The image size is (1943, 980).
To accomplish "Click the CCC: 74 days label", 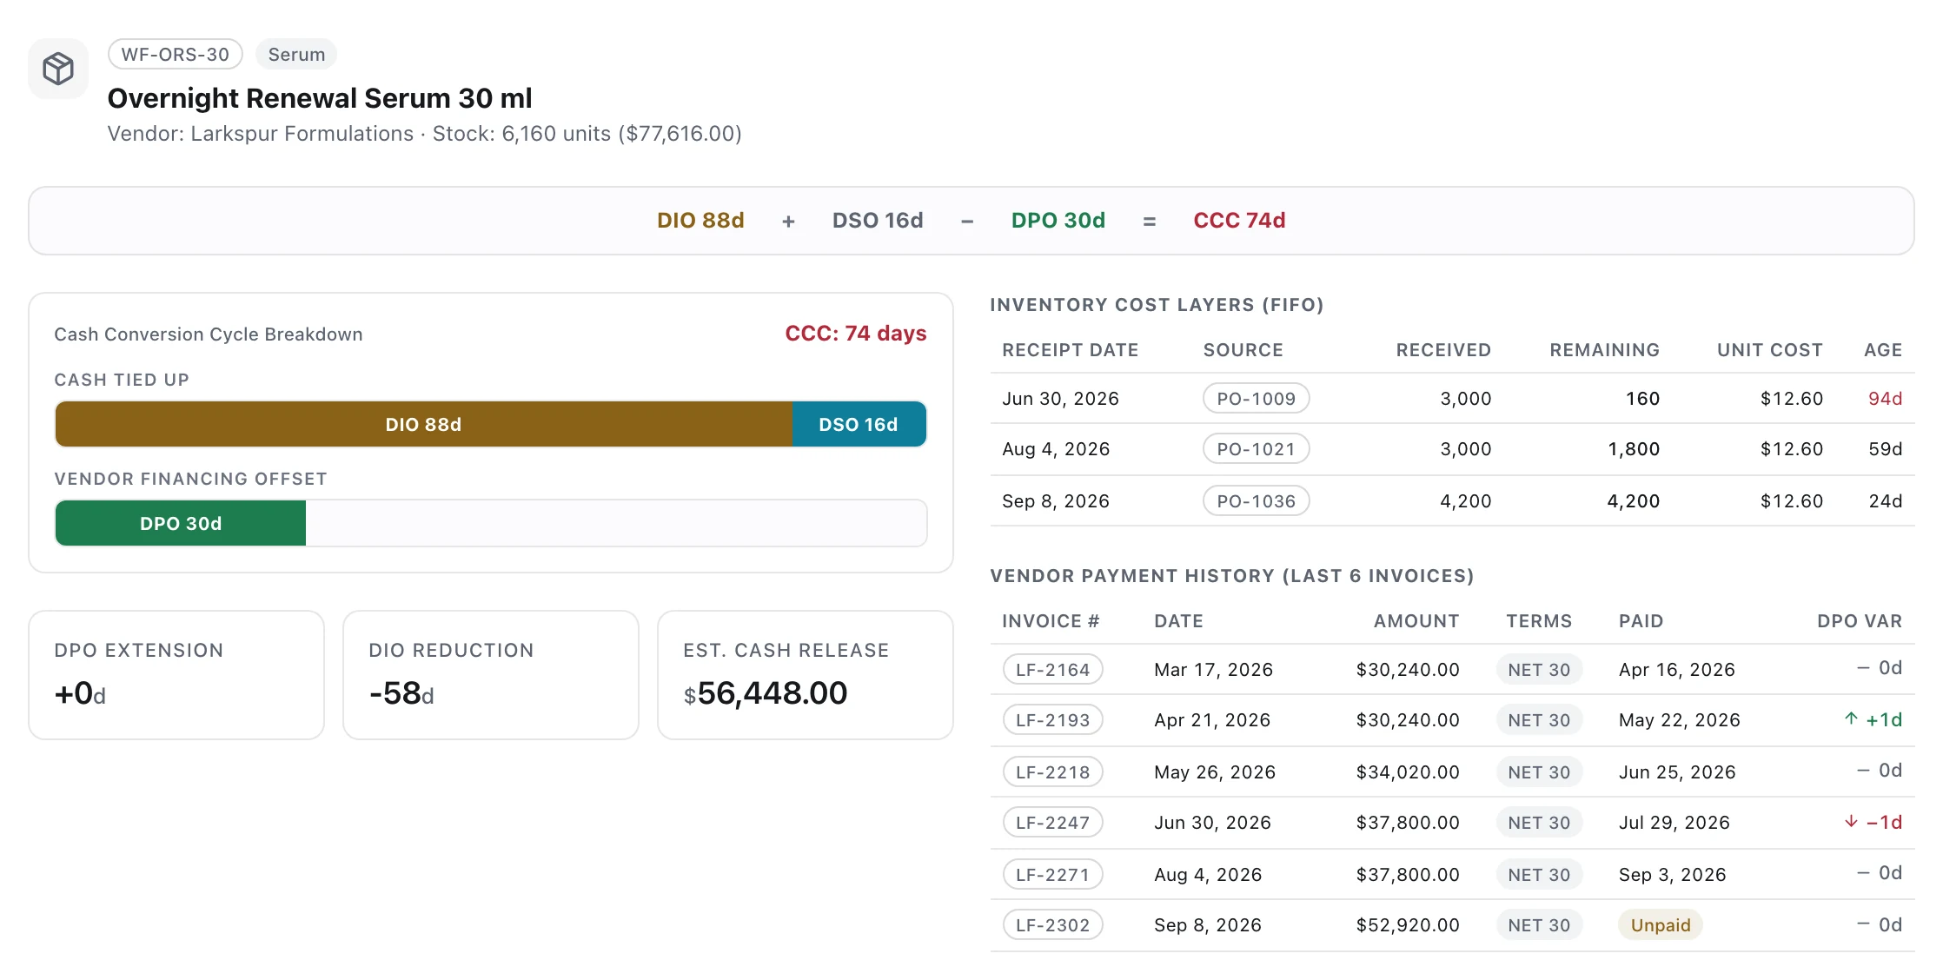I will 856,334.
